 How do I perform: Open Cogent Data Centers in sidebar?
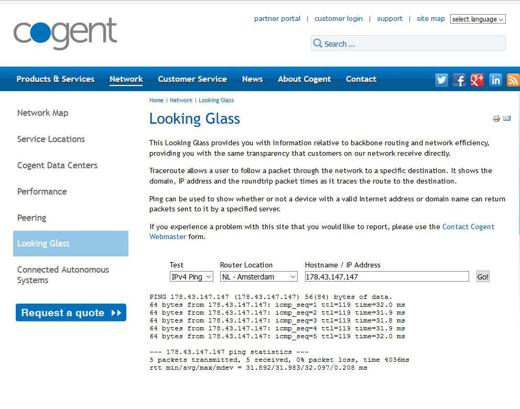click(57, 165)
